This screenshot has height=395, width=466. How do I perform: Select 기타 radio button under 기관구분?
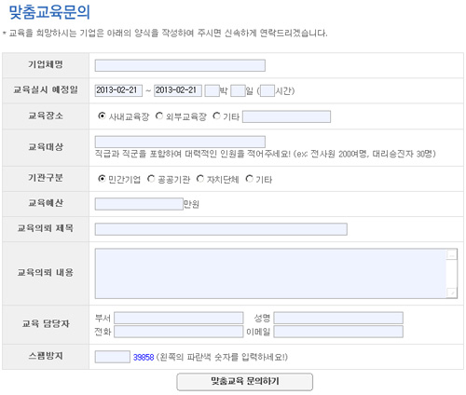249,179
